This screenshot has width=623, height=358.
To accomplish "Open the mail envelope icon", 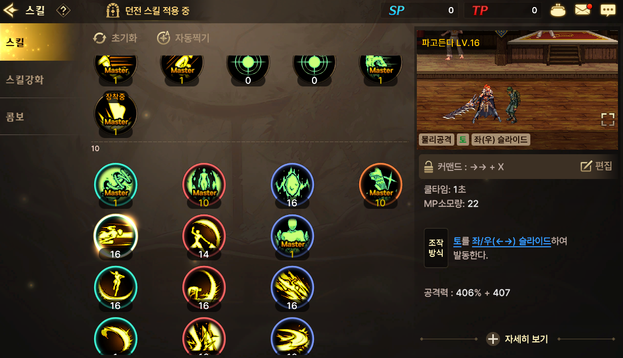I will click(583, 10).
